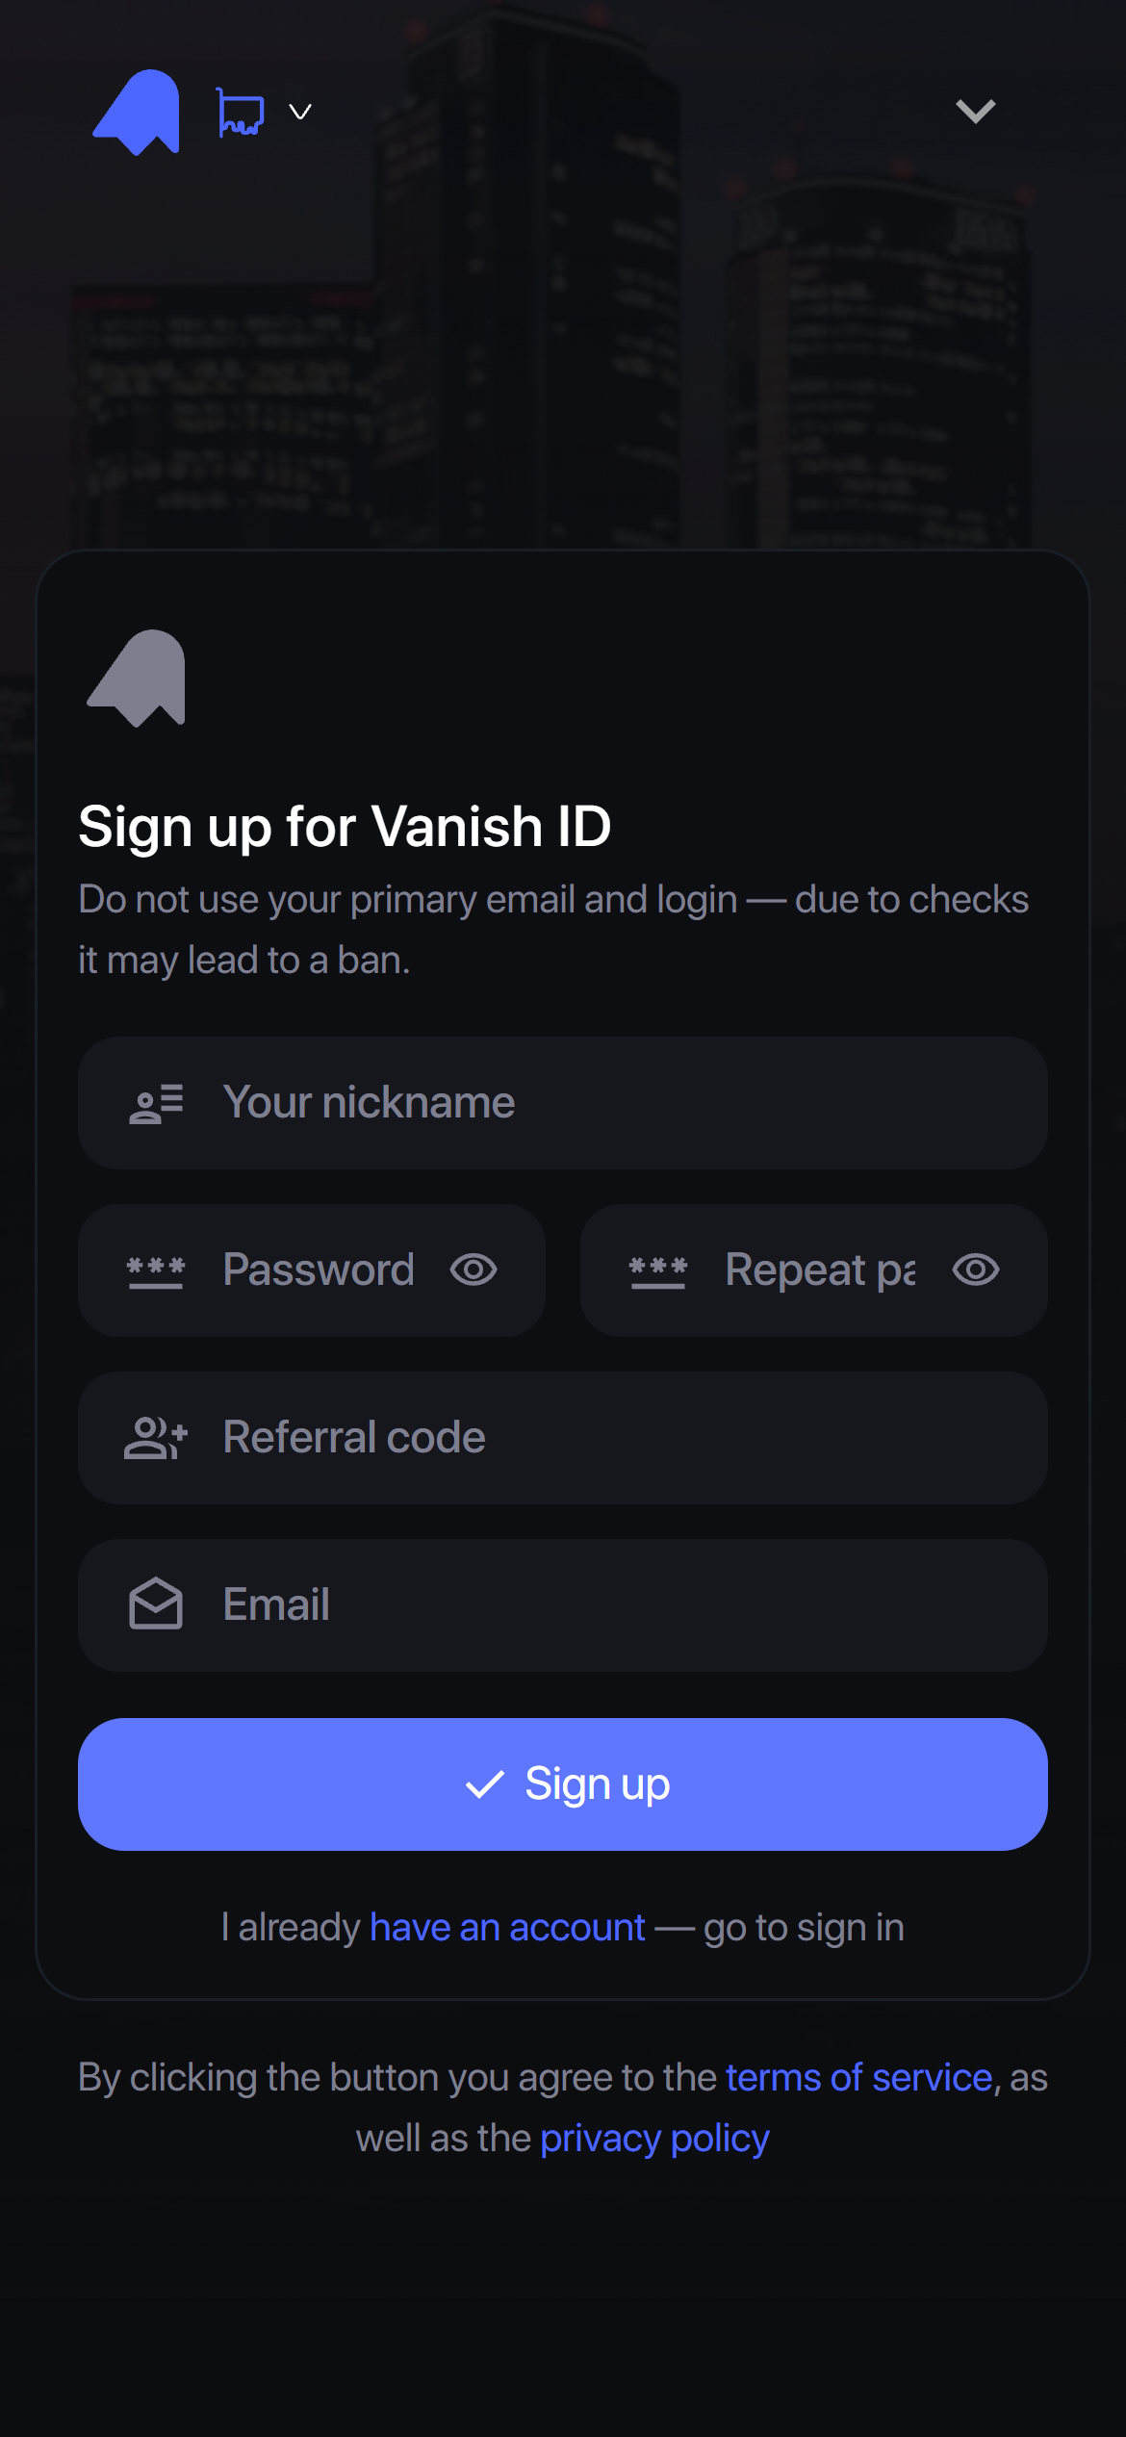Click the flag language icon
1126x2437 pixels.
[240, 113]
